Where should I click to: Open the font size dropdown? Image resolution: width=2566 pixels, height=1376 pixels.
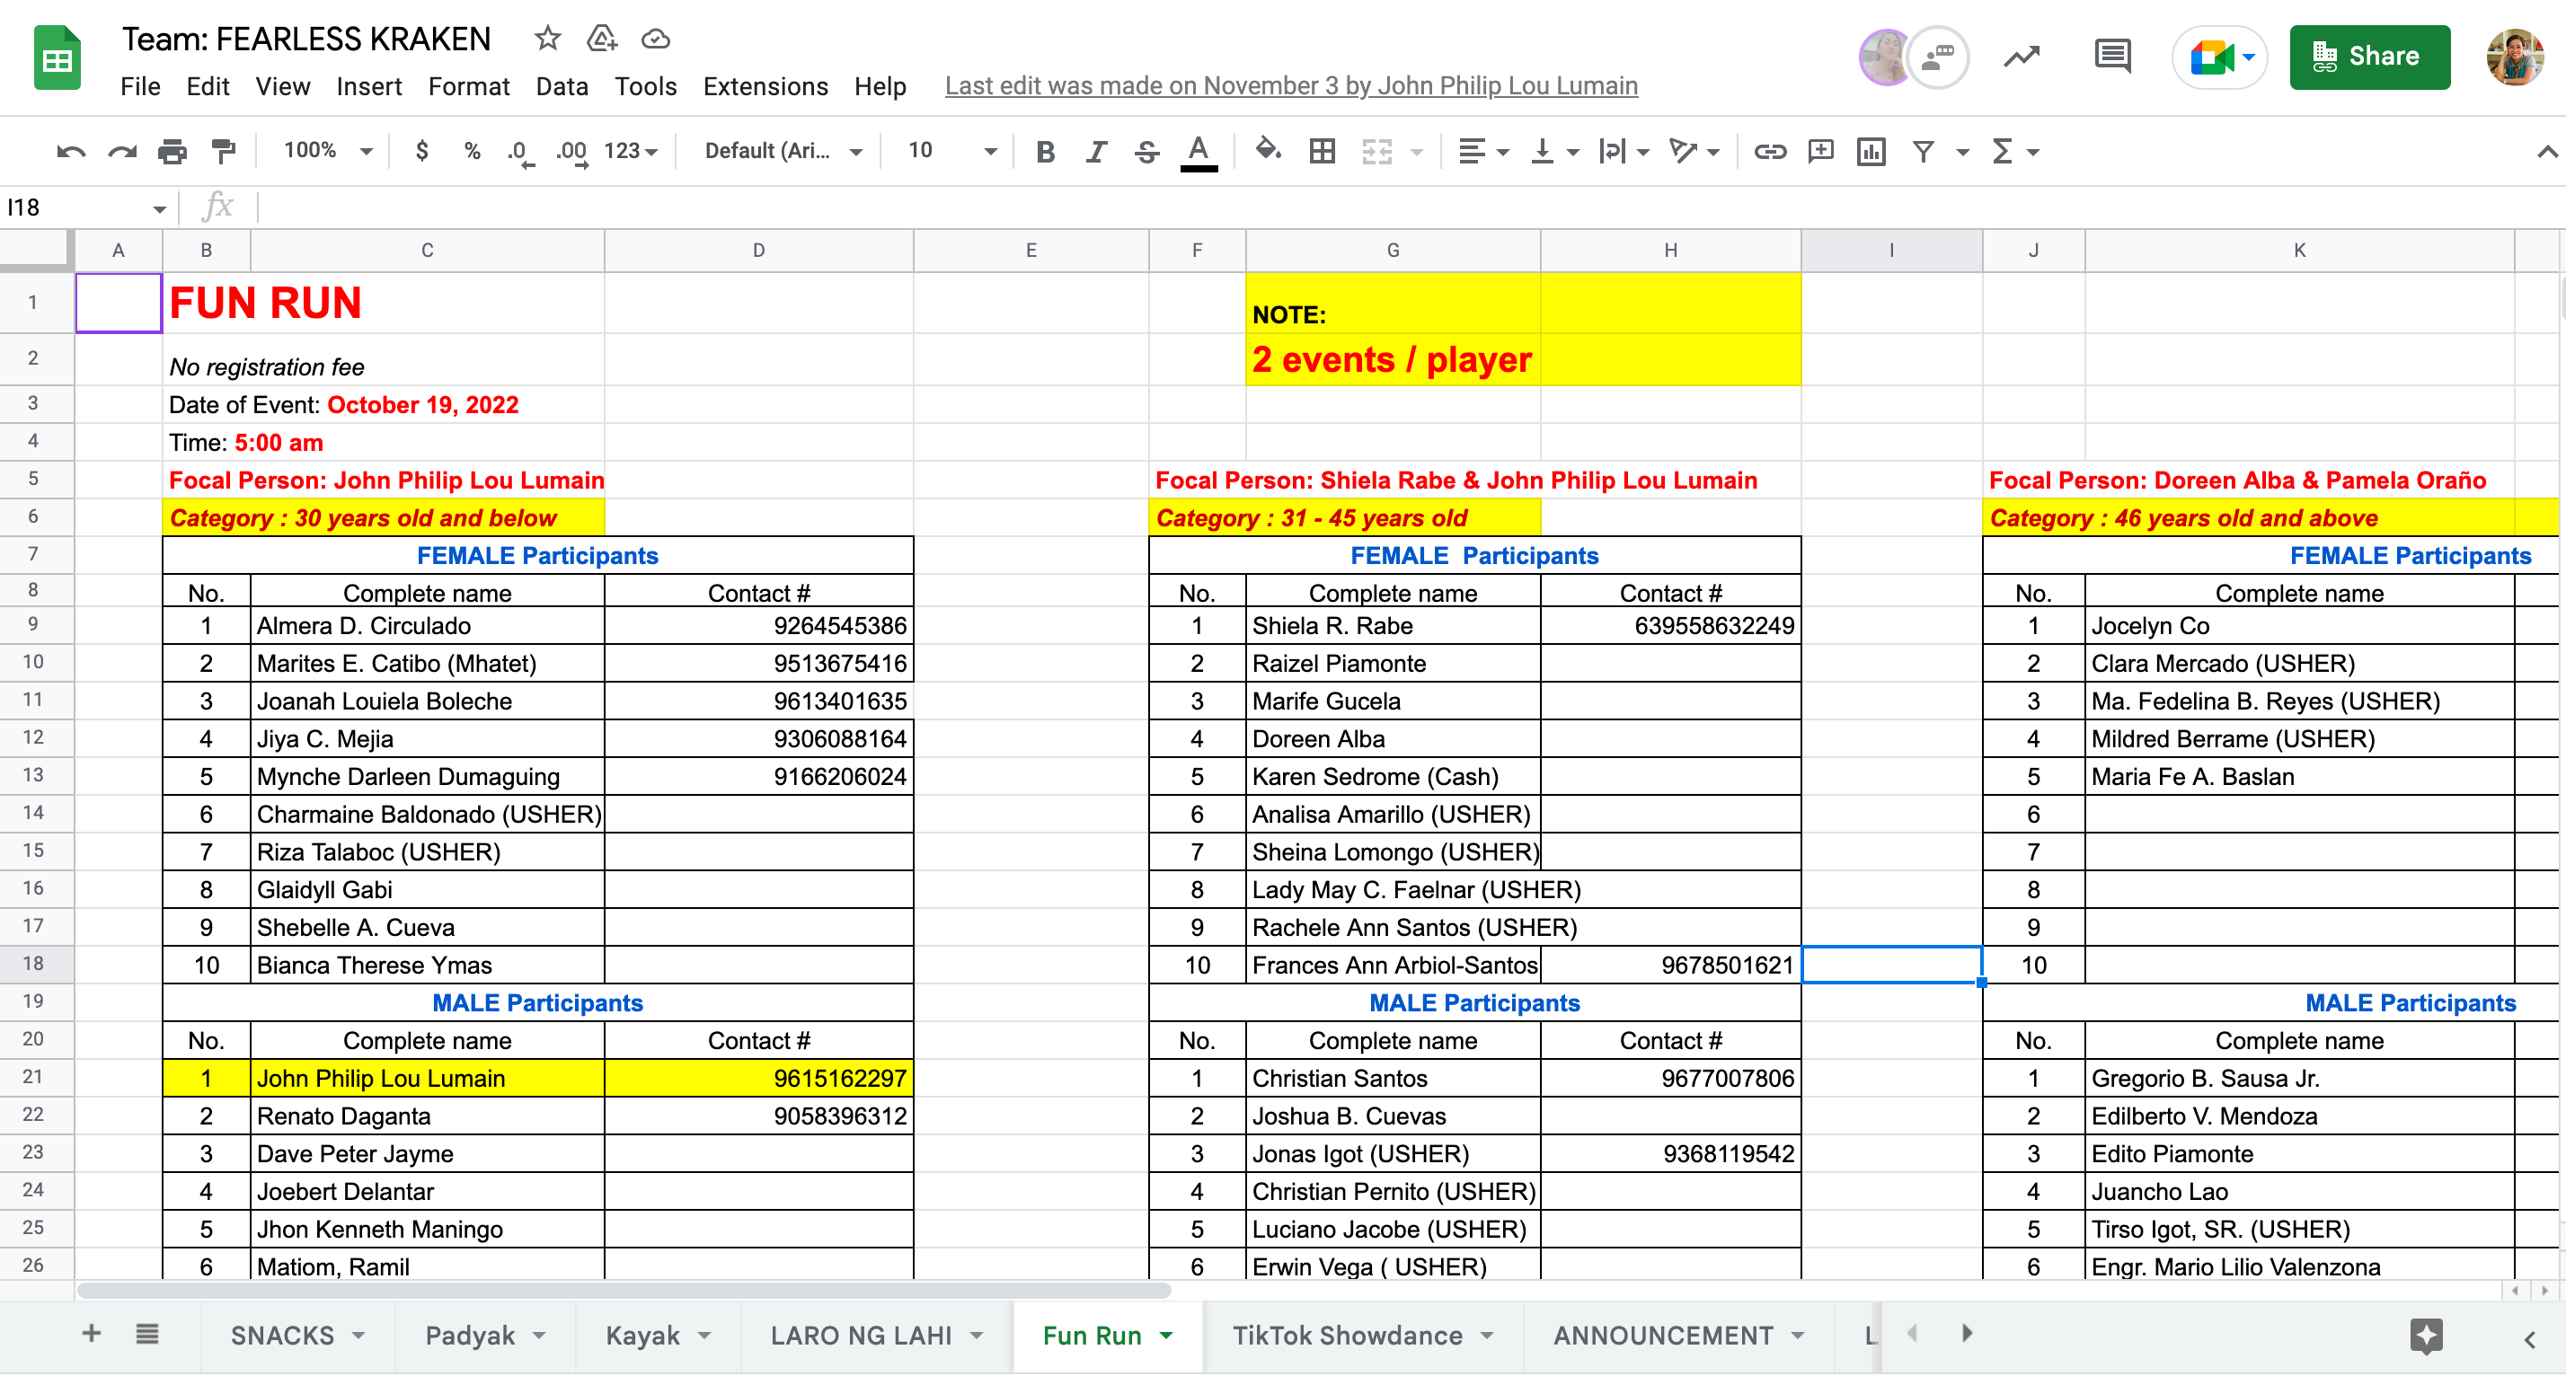951,151
